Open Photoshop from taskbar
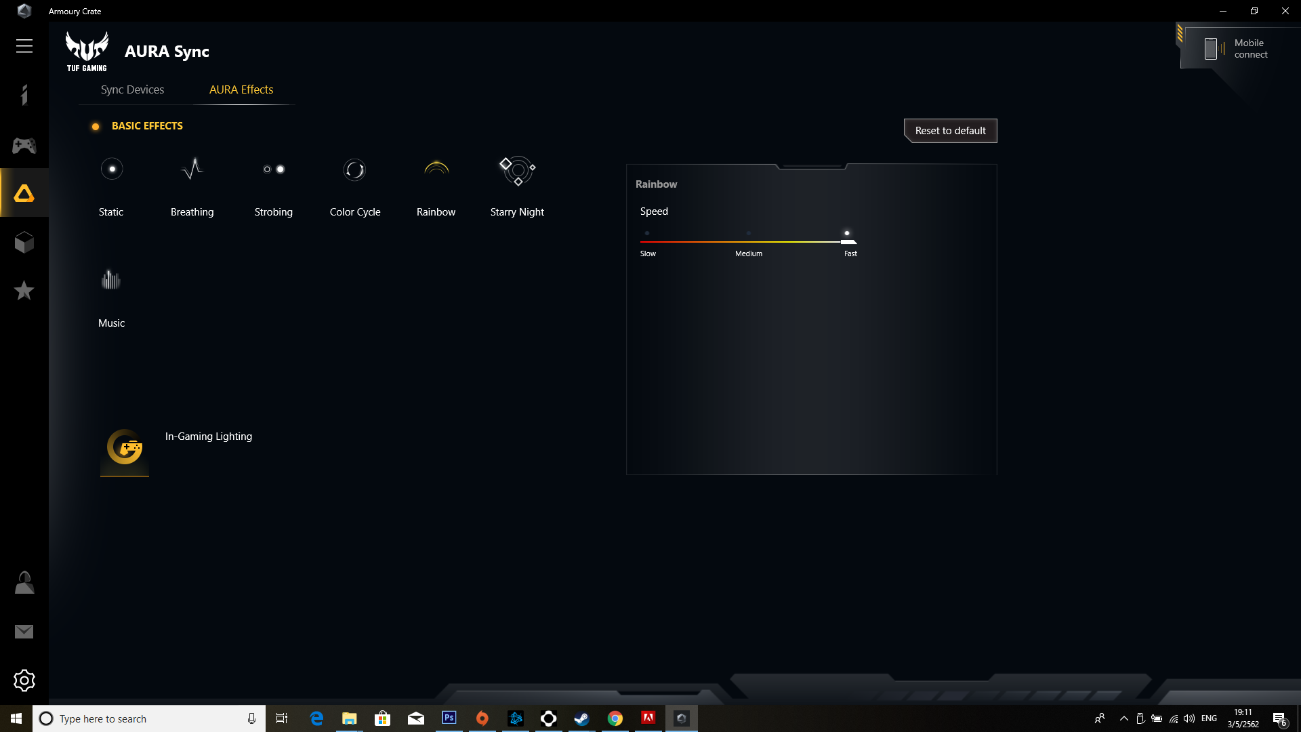The image size is (1301, 732). [449, 718]
